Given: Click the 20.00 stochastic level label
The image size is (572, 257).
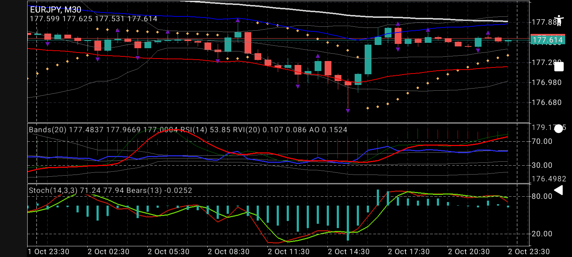Looking at the screenshot, I should pyautogui.click(x=542, y=234).
